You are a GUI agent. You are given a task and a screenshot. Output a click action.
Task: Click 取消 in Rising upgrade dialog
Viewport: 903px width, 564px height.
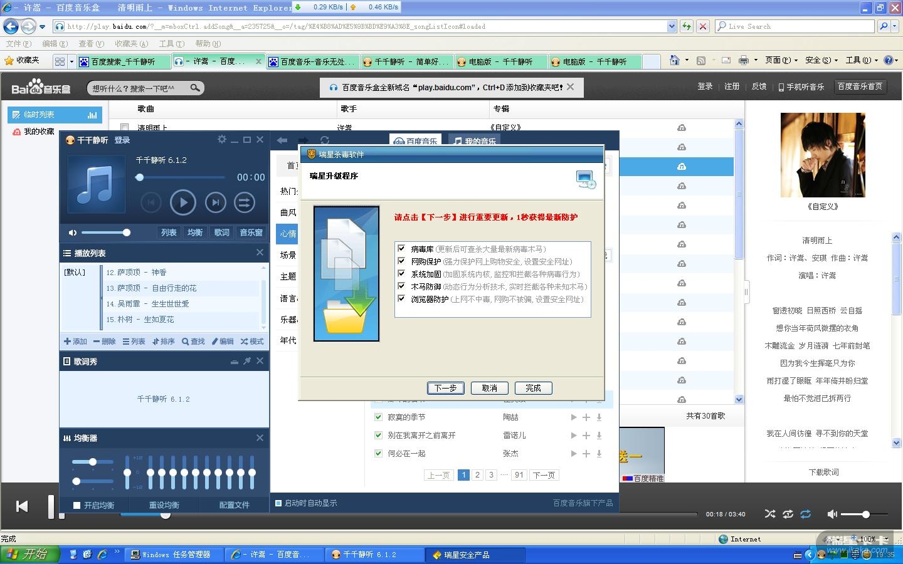click(490, 388)
